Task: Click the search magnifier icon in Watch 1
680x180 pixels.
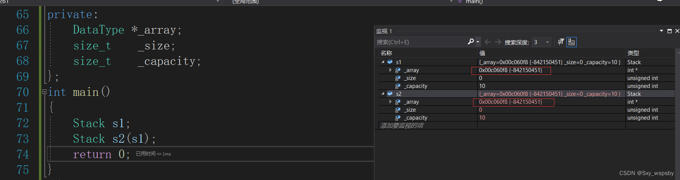Action: click(x=471, y=42)
